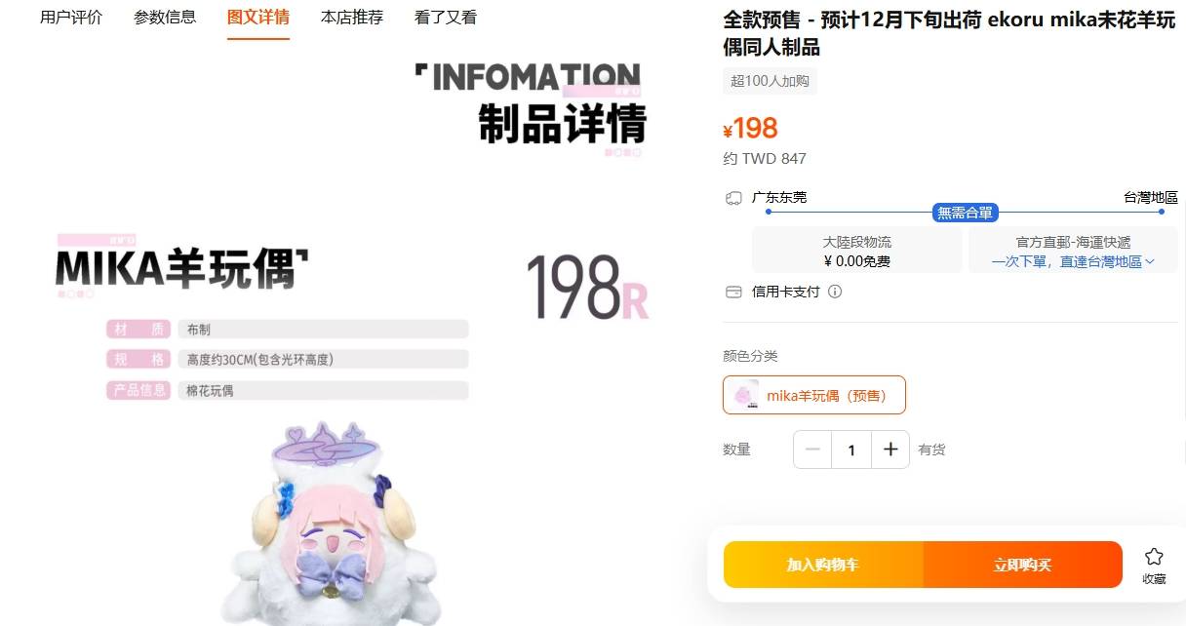Click the delivery truck shipping icon
Image resolution: width=1186 pixels, height=626 pixels.
tap(734, 198)
